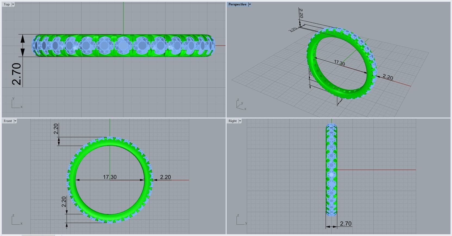This screenshot has height=236, width=452.
Task: Open the Top viewport dropdown arrow menu
Action: tap(13, 4)
